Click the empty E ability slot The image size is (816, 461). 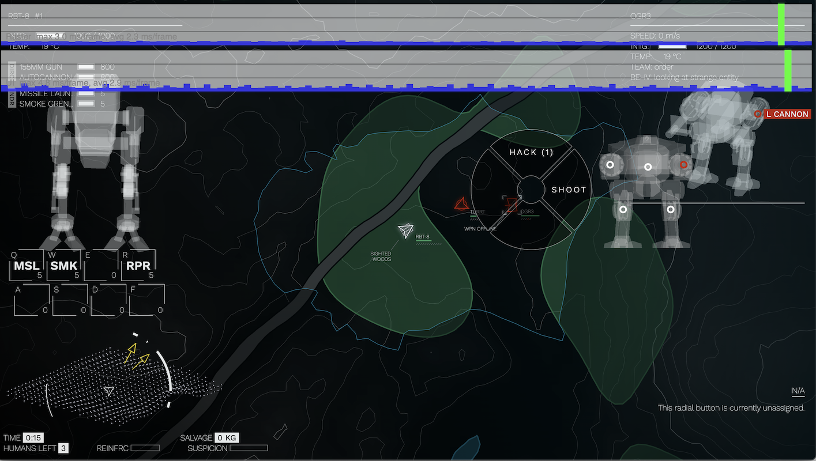click(x=101, y=266)
